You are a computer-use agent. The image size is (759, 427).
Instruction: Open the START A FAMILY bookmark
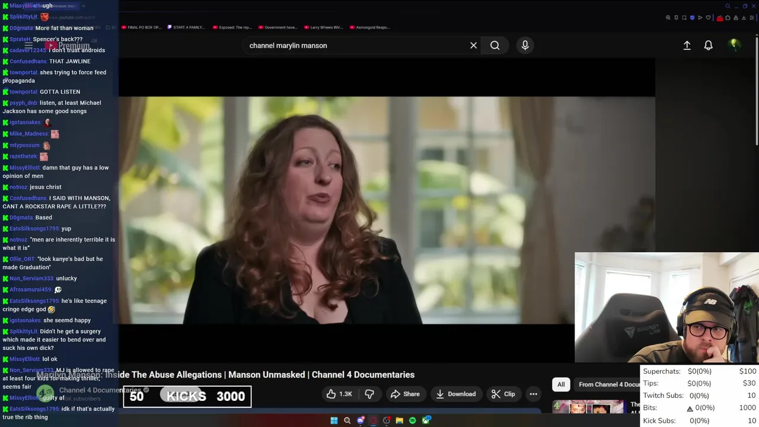[x=186, y=27]
